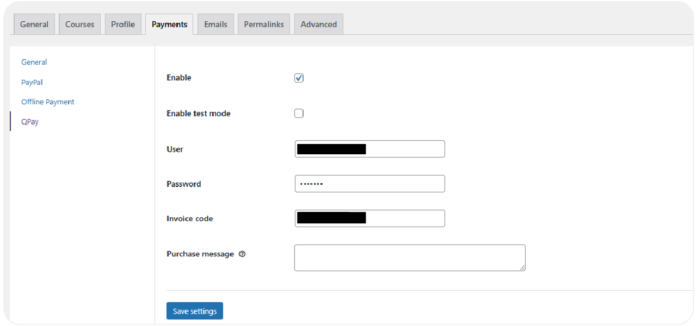Select QPay in the payment sidebar

coord(29,121)
